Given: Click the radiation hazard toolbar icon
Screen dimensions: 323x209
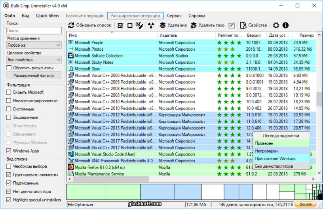Looking at the screenshot, I should [x=150, y=25].
